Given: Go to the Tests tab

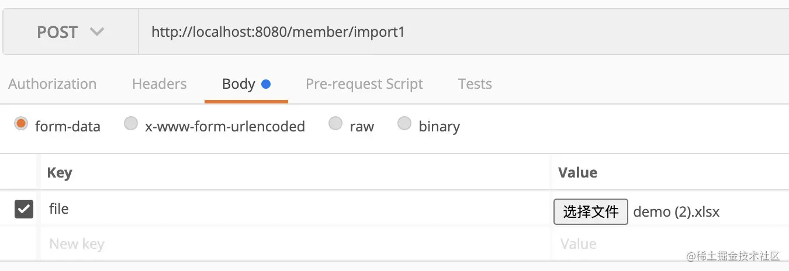Looking at the screenshot, I should click(x=475, y=84).
